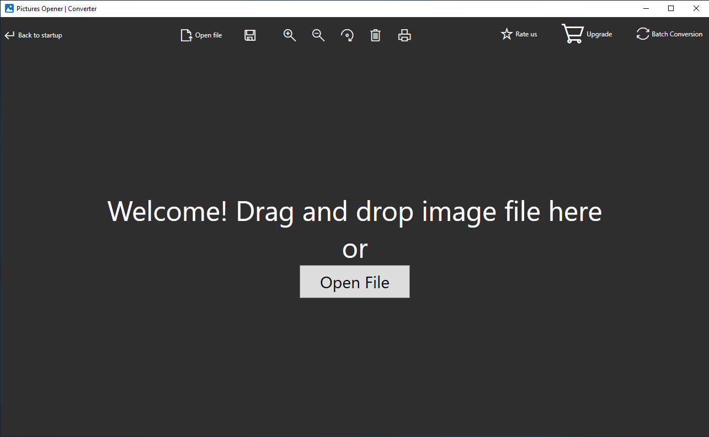Select the 'Back to startup' text label
The height and width of the screenshot is (437, 709).
click(40, 35)
